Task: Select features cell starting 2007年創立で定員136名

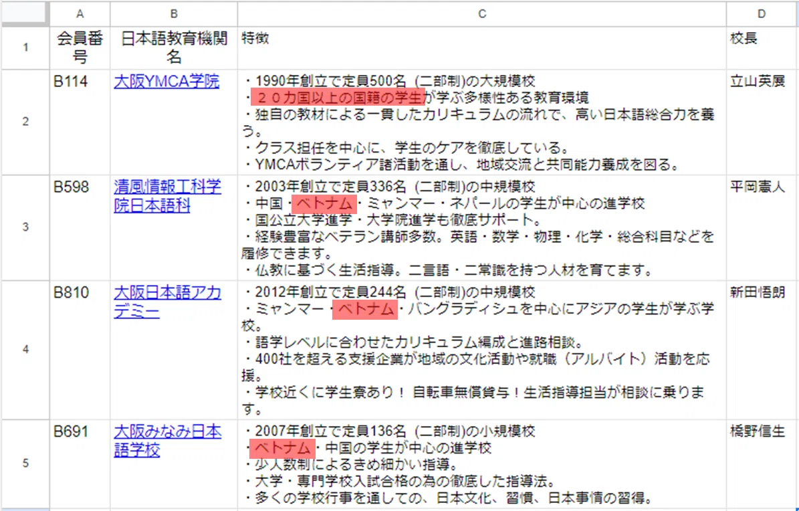Action: coord(481,464)
